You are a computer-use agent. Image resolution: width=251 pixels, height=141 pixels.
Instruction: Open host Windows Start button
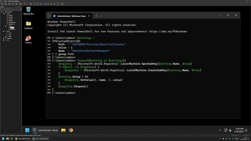tap(3, 139)
